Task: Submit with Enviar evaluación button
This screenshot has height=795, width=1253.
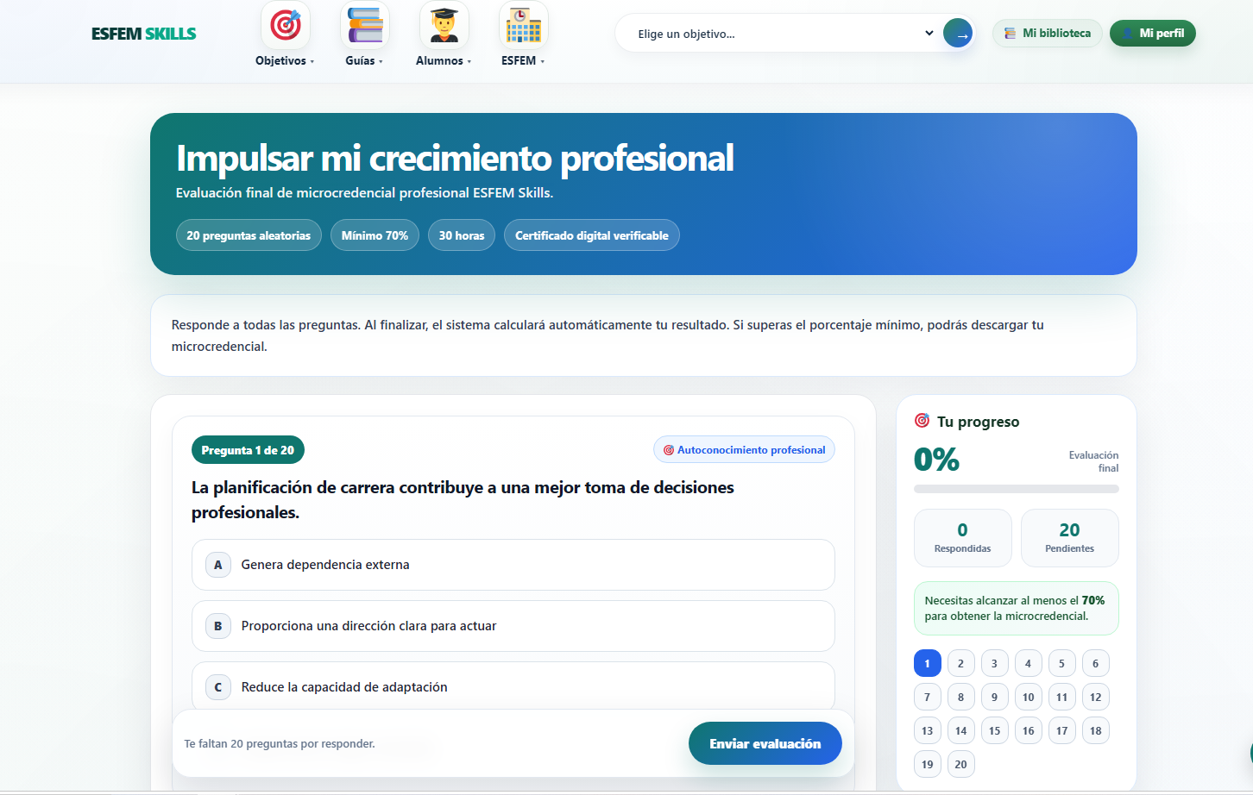Action: click(x=765, y=743)
